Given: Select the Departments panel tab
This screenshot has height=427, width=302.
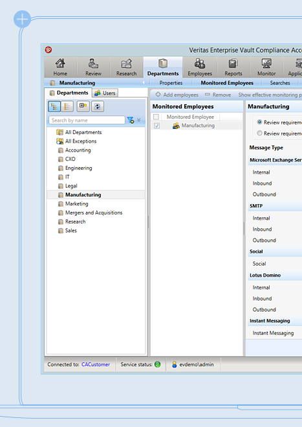Looking at the screenshot, I should click(69, 93).
